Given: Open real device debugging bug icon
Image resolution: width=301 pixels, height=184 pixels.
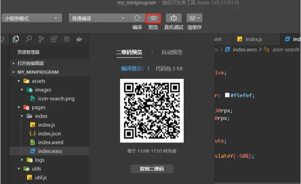Looking at the screenshot, I should pos(173,18).
